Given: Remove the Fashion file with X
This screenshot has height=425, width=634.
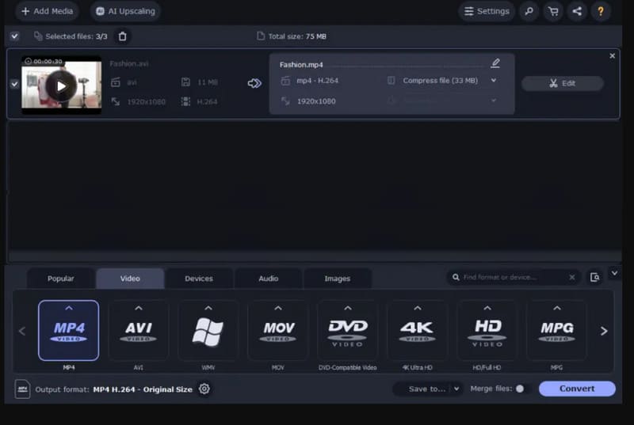Looking at the screenshot, I should [612, 55].
